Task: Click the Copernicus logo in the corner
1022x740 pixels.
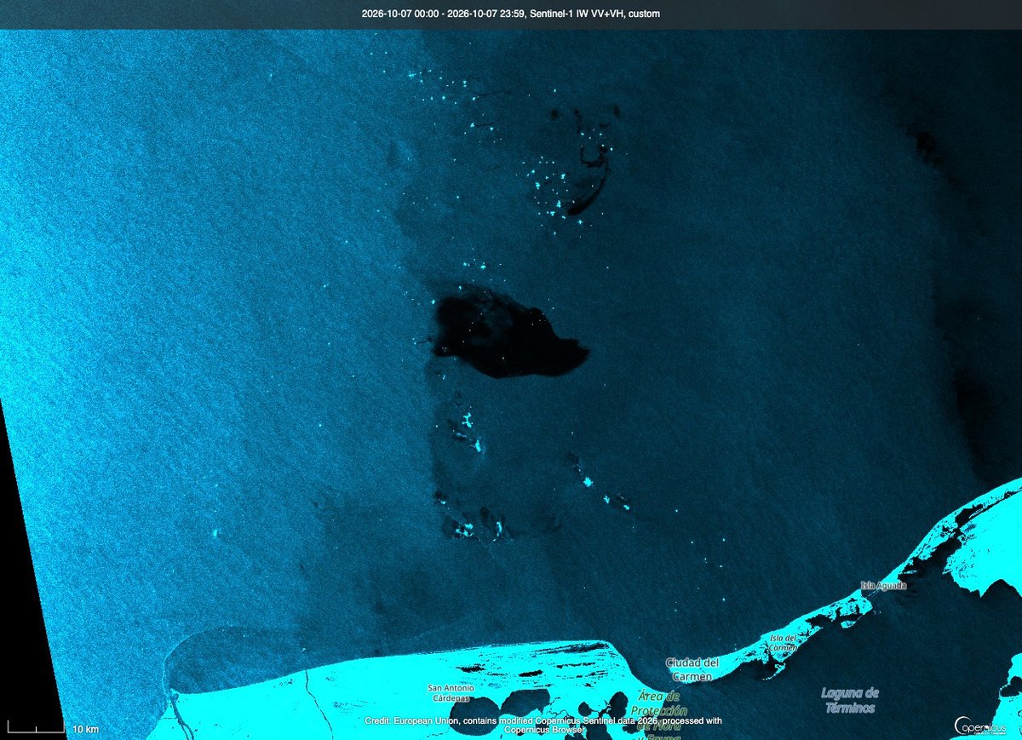Action: pos(981,726)
